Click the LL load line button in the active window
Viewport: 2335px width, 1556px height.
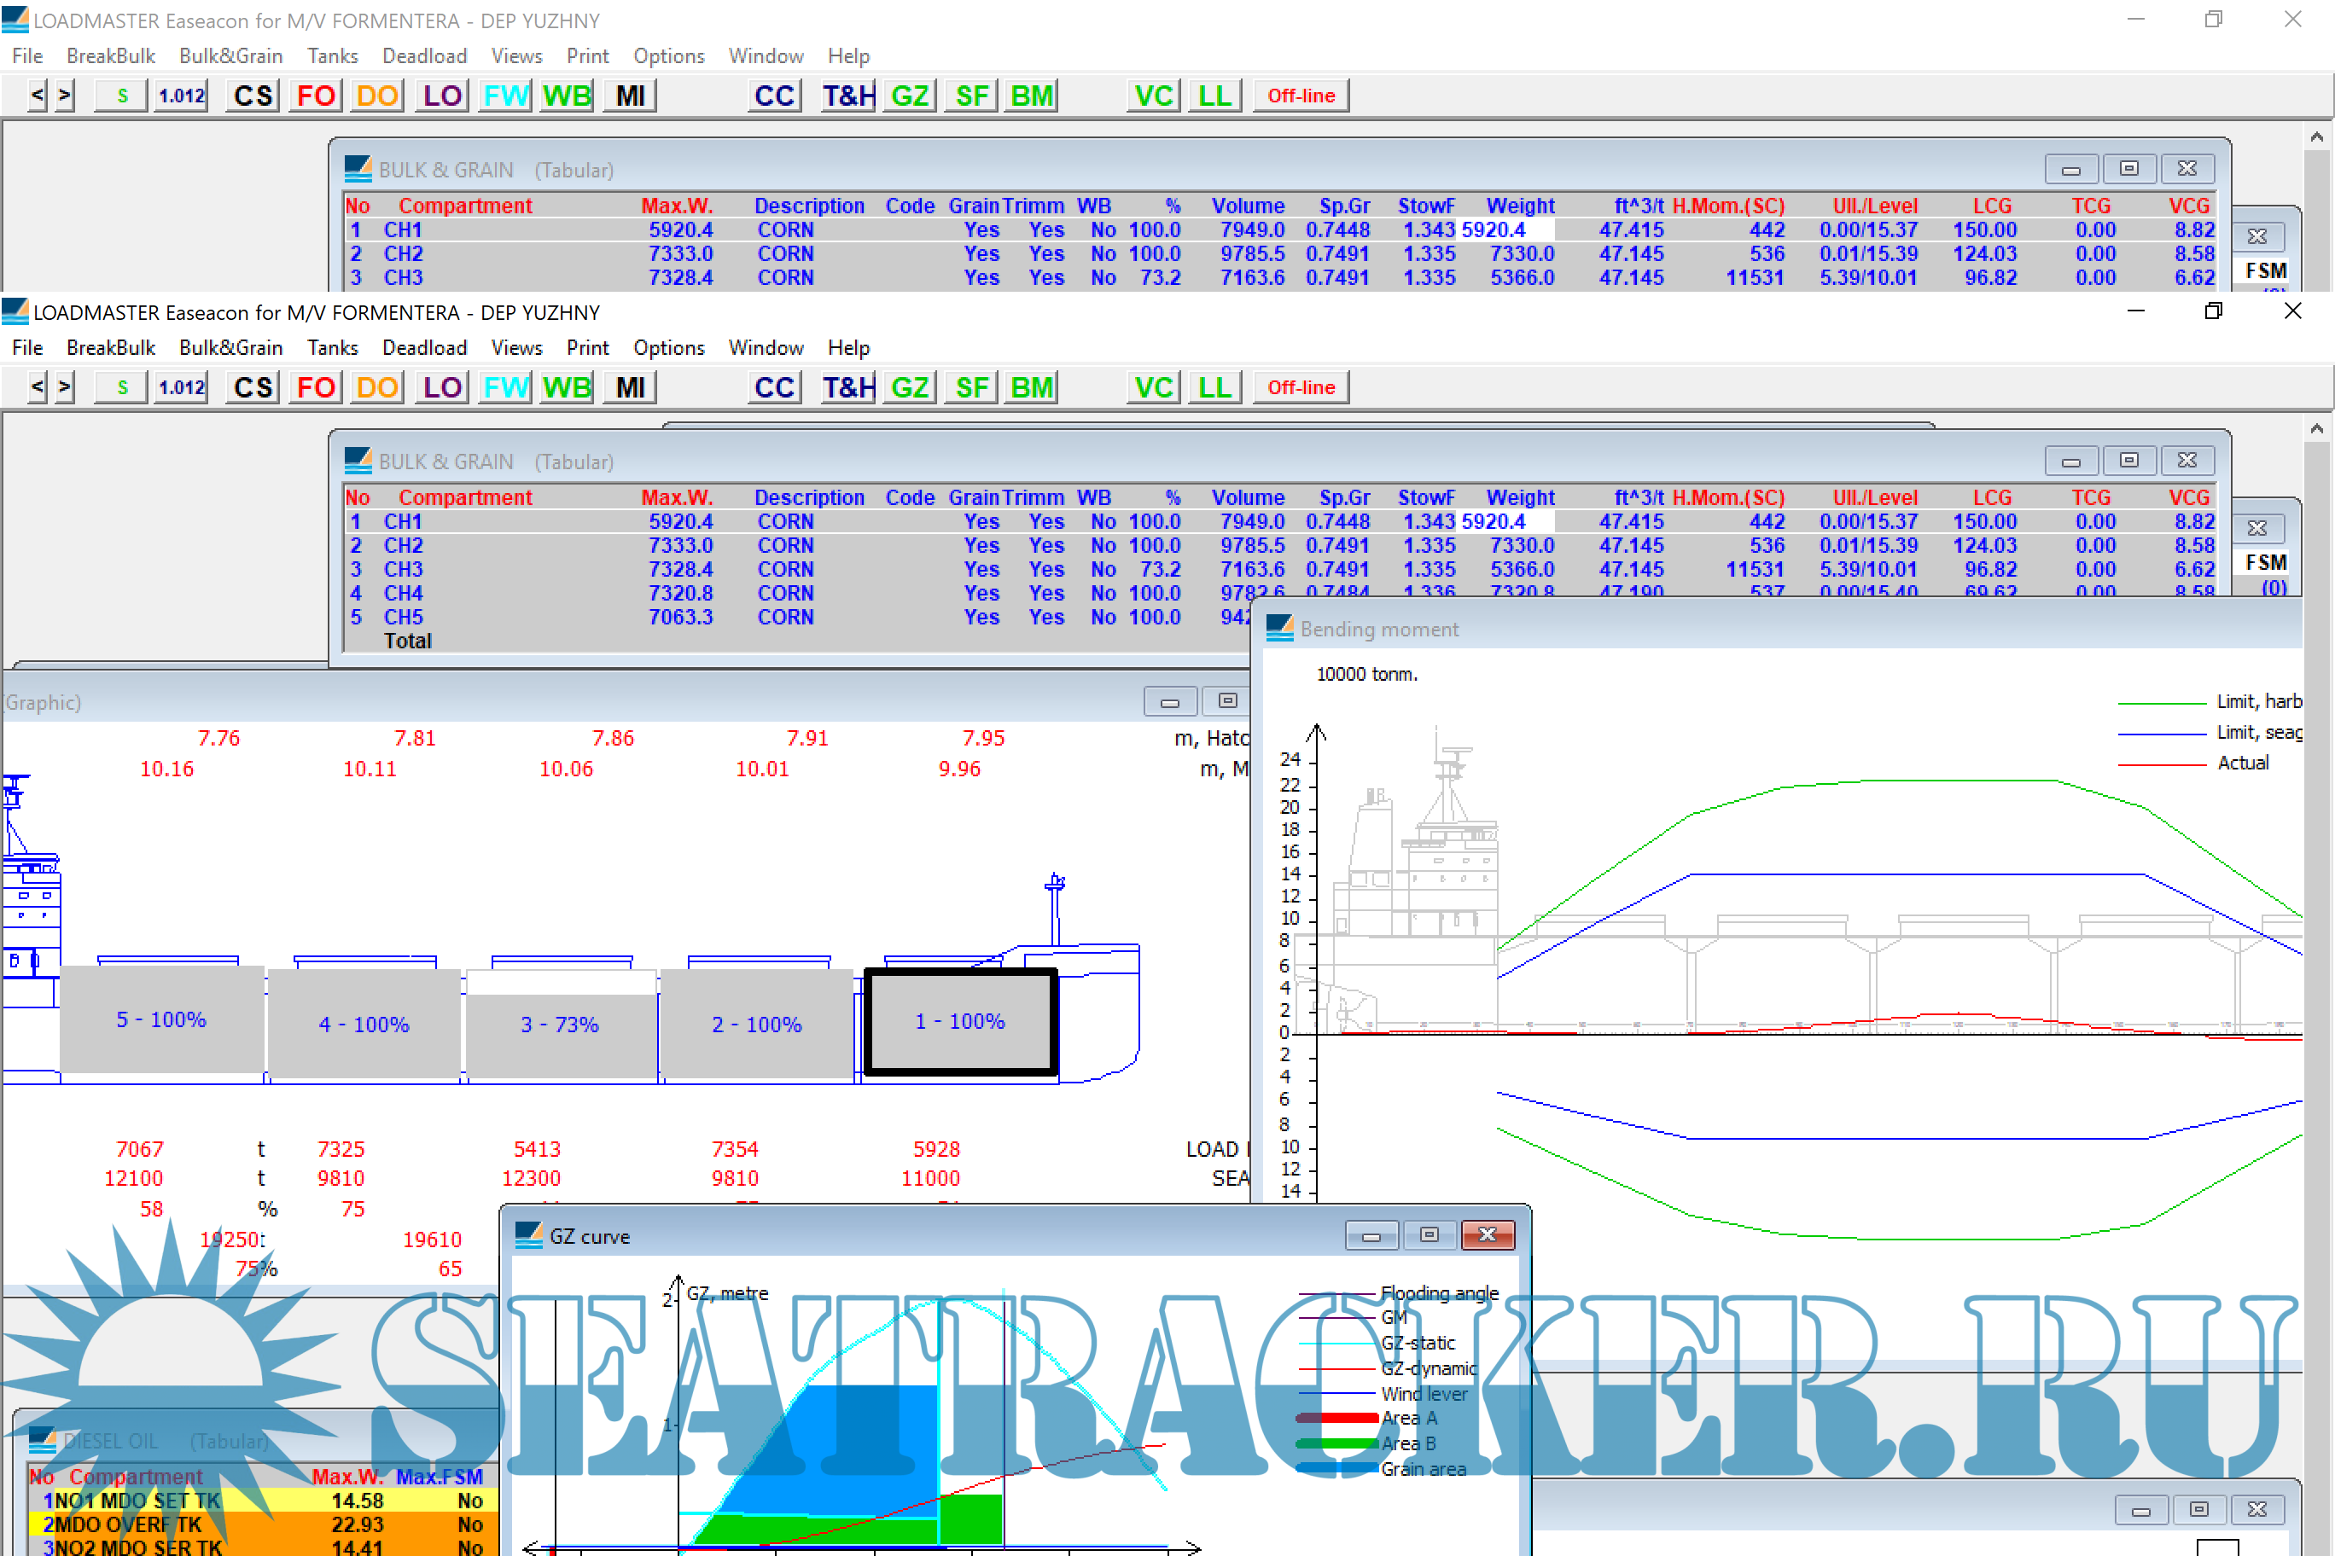[1214, 387]
